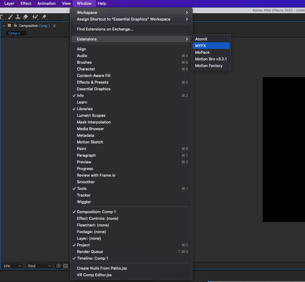Show the Learn panel
The height and width of the screenshot is (282, 305).
coord(131,102)
